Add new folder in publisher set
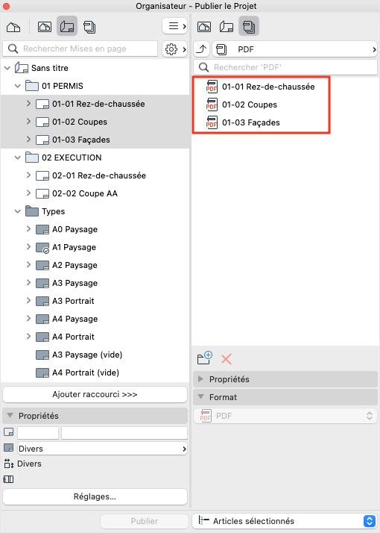380x533 pixels. click(205, 358)
